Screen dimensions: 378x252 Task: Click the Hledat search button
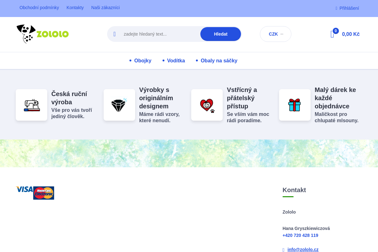tap(220, 34)
